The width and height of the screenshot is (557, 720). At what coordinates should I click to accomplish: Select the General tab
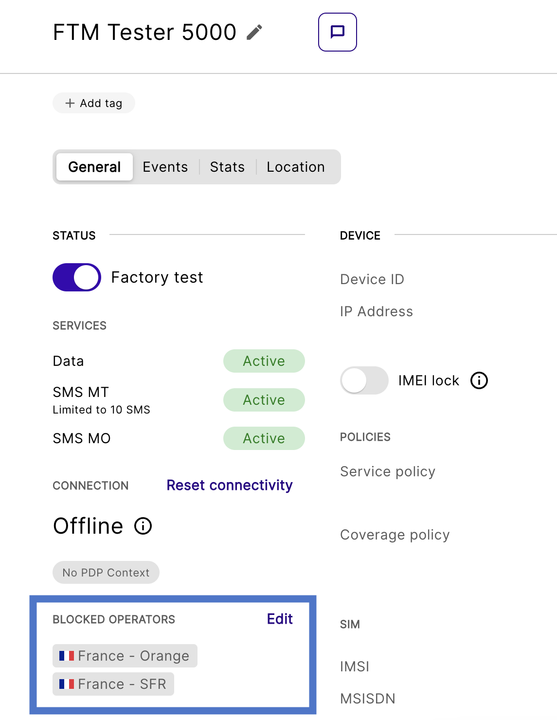tap(94, 167)
